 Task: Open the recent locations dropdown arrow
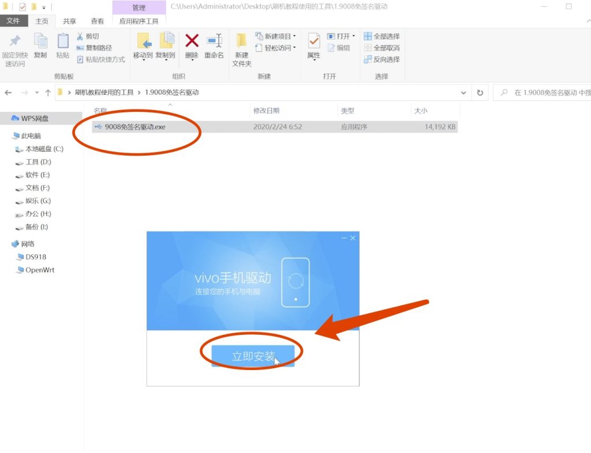click(36, 93)
